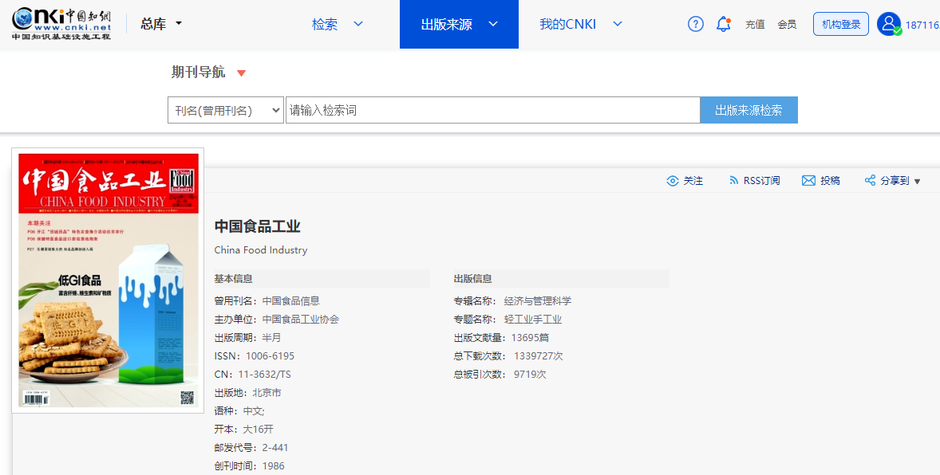Click the 分享到 share icon
Image resolution: width=940 pixels, height=475 pixels.
pyautogui.click(x=870, y=180)
